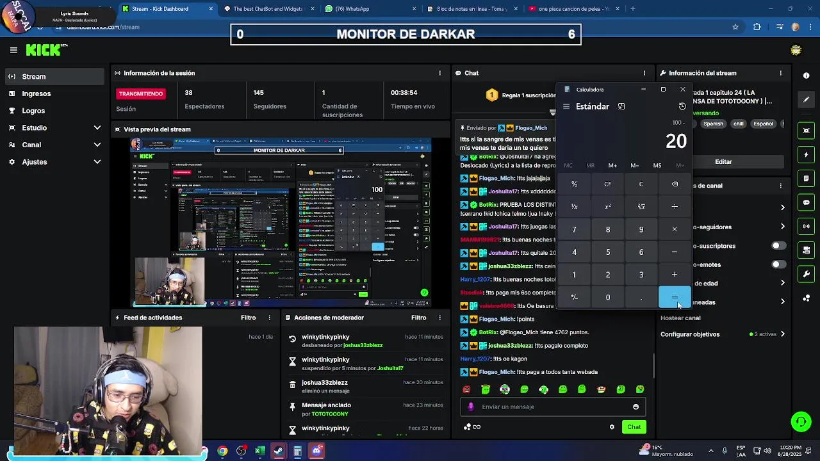The height and width of the screenshot is (461, 820).
Task: Open Steam from the taskbar
Action: pyautogui.click(x=279, y=451)
